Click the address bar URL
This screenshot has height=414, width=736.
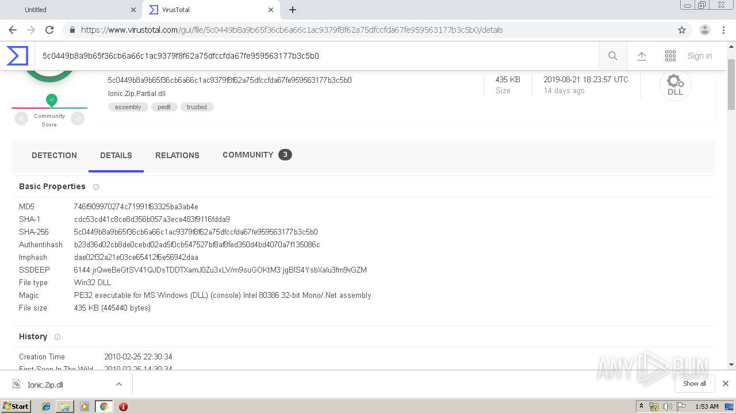tap(292, 30)
